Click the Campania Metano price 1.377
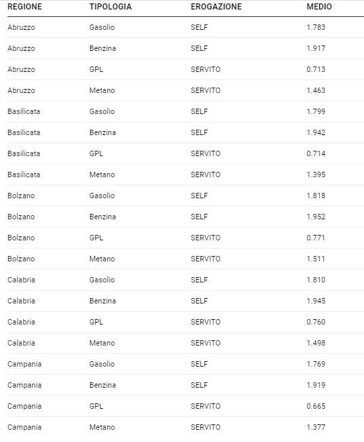Screen dimensions: 364x442 click(x=316, y=427)
